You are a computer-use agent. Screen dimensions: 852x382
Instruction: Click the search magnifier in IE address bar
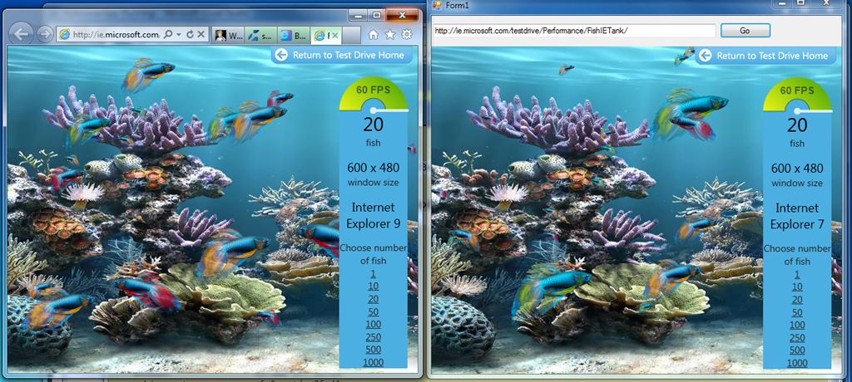coord(168,34)
